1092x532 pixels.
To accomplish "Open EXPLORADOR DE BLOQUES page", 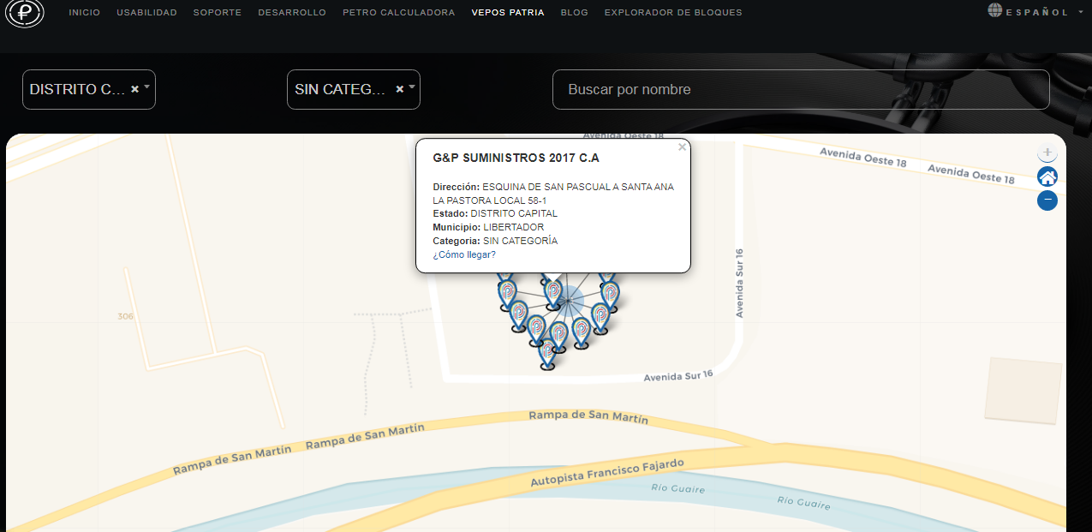I will [673, 13].
